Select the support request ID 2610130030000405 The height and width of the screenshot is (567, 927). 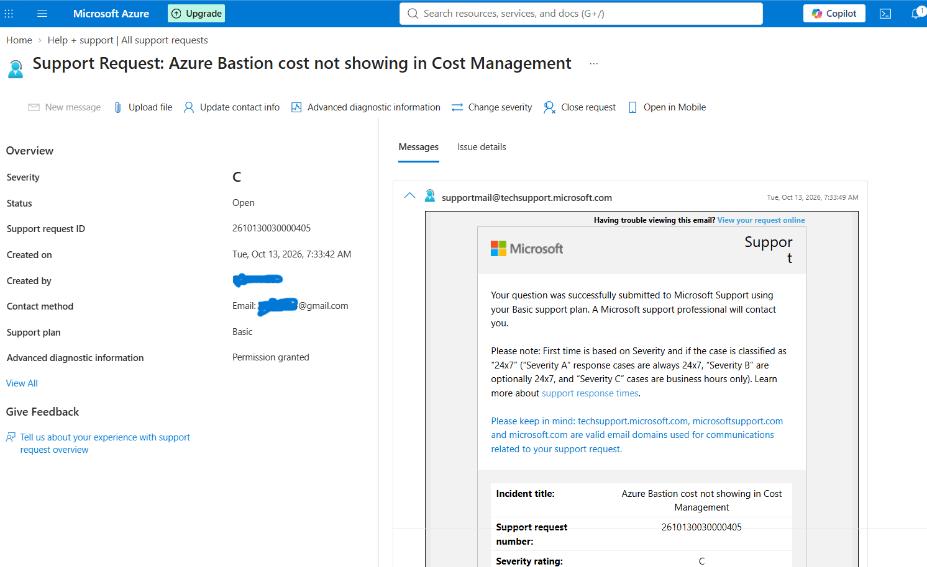pyautogui.click(x=272, y=228)
